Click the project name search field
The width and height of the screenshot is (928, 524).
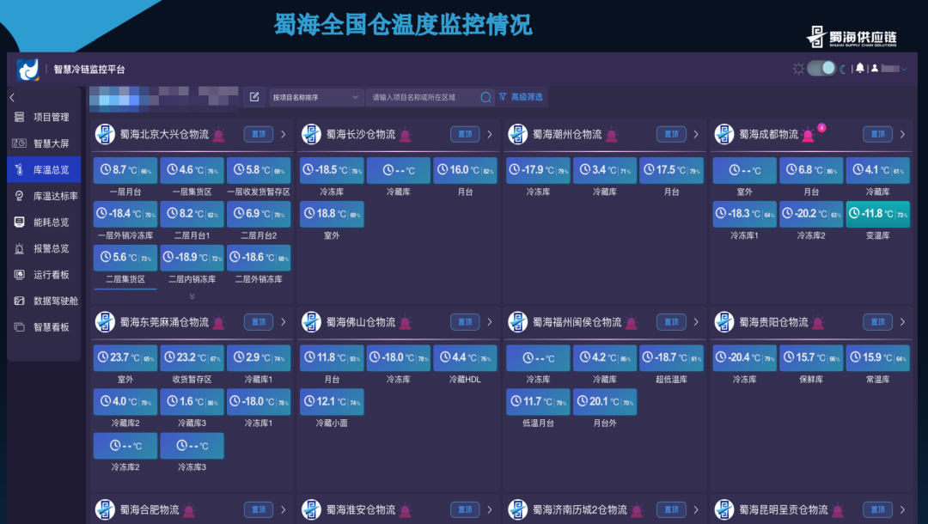click(x=423, y=97)
